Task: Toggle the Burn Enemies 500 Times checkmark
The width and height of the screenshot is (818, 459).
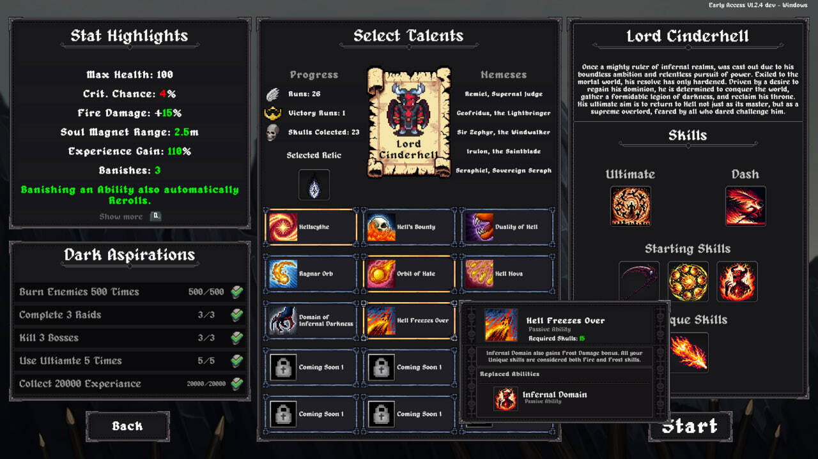Action: pos(237,292)
